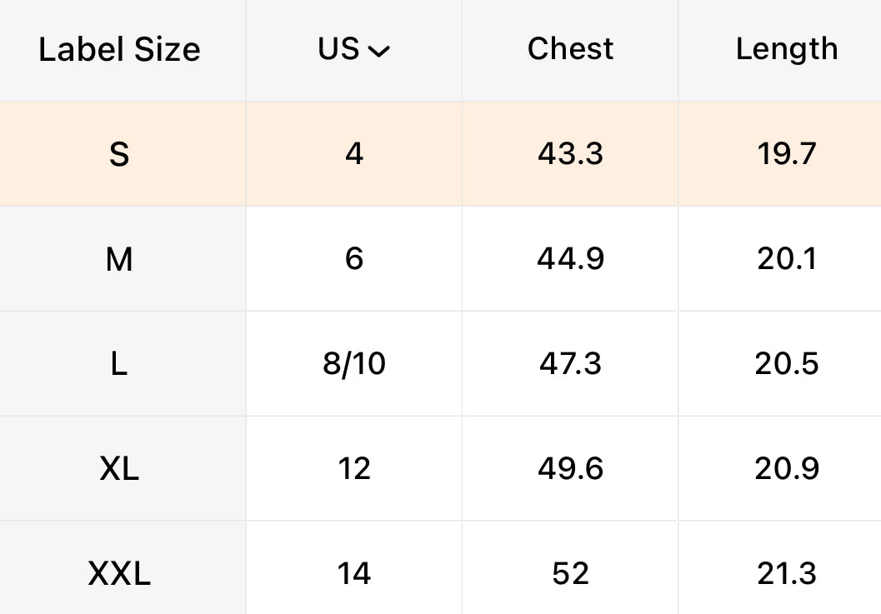Viewport: 881px width, 614px height.
Task: Click chest measurement 43.3
Action: 570,154
